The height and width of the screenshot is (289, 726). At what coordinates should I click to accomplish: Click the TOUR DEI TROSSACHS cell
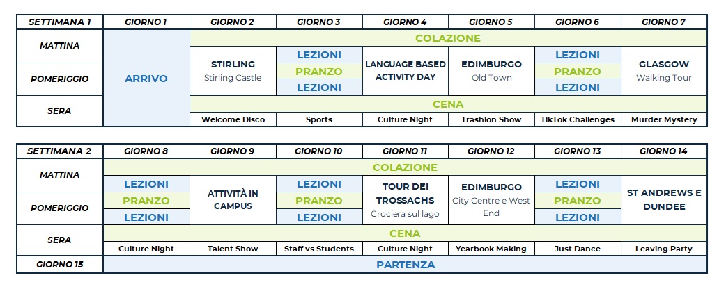tap(405, 200)
